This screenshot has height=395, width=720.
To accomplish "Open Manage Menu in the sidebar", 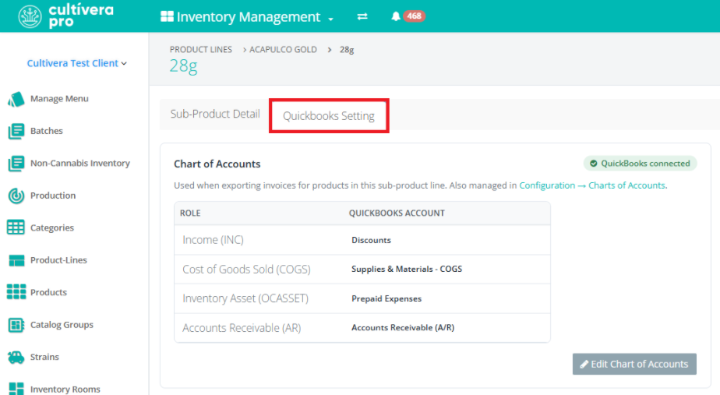I will click(x=59, y=99).
